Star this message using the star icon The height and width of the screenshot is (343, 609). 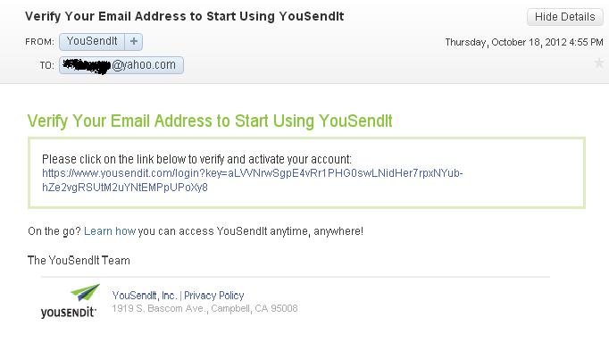pyautogui.click(x=599, y=63)
